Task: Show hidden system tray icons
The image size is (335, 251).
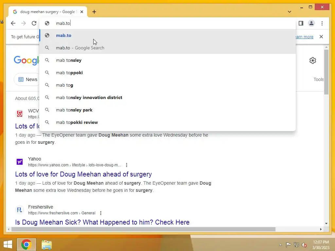Action: (x=280, y=245)
